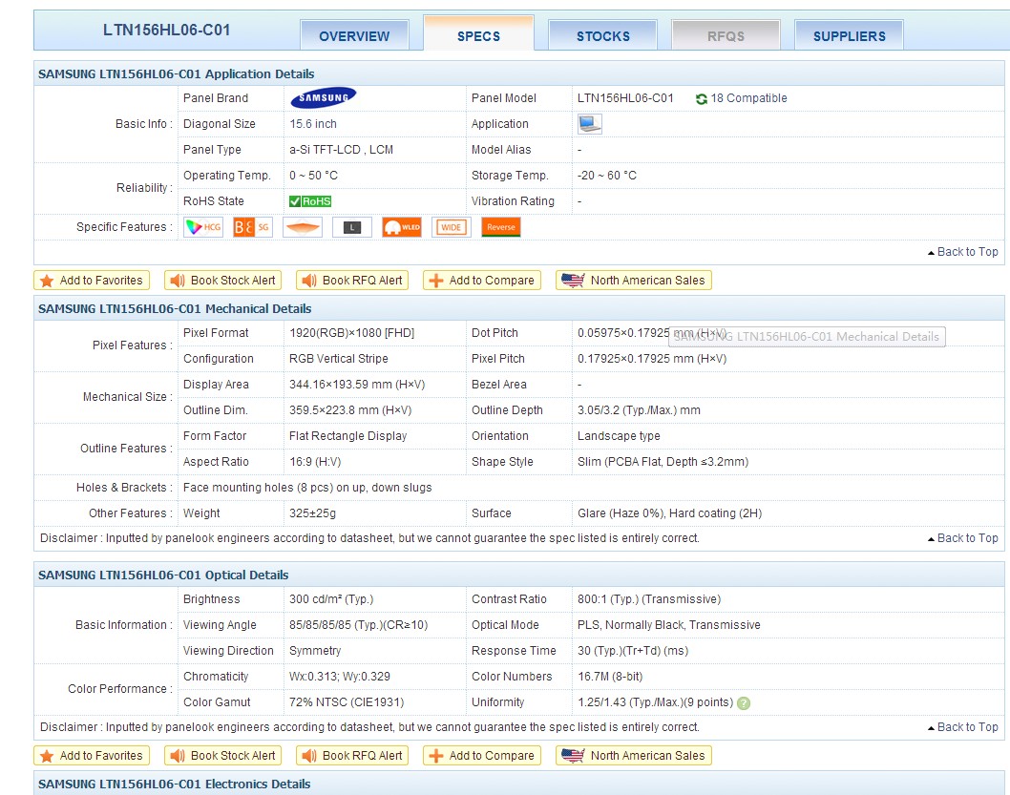Click the lower Add to Compare button
Screen dimensions: 1010x795
482,755
